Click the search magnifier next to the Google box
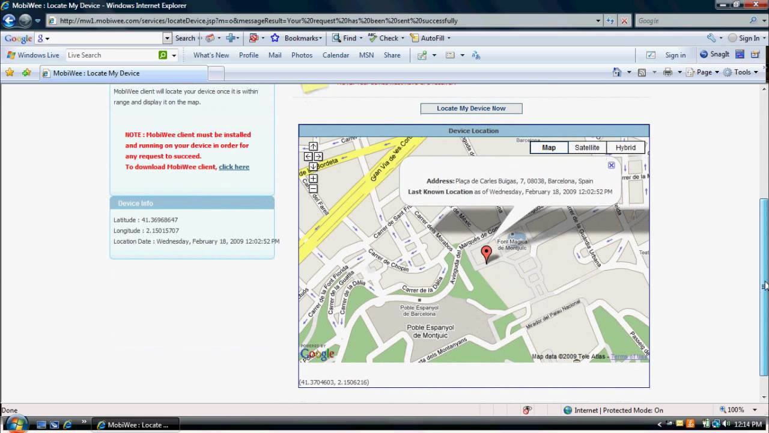 tap(753, 20)
